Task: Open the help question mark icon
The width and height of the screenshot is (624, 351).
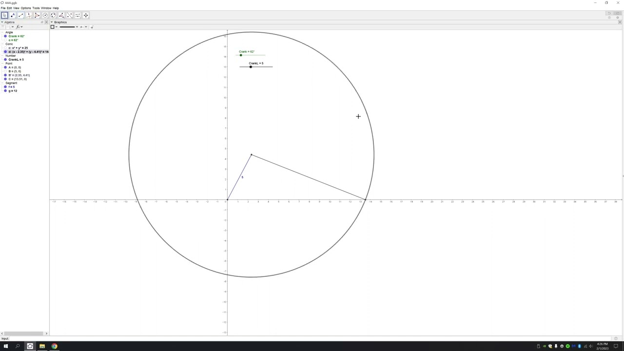Action: [x=609, y=18]
